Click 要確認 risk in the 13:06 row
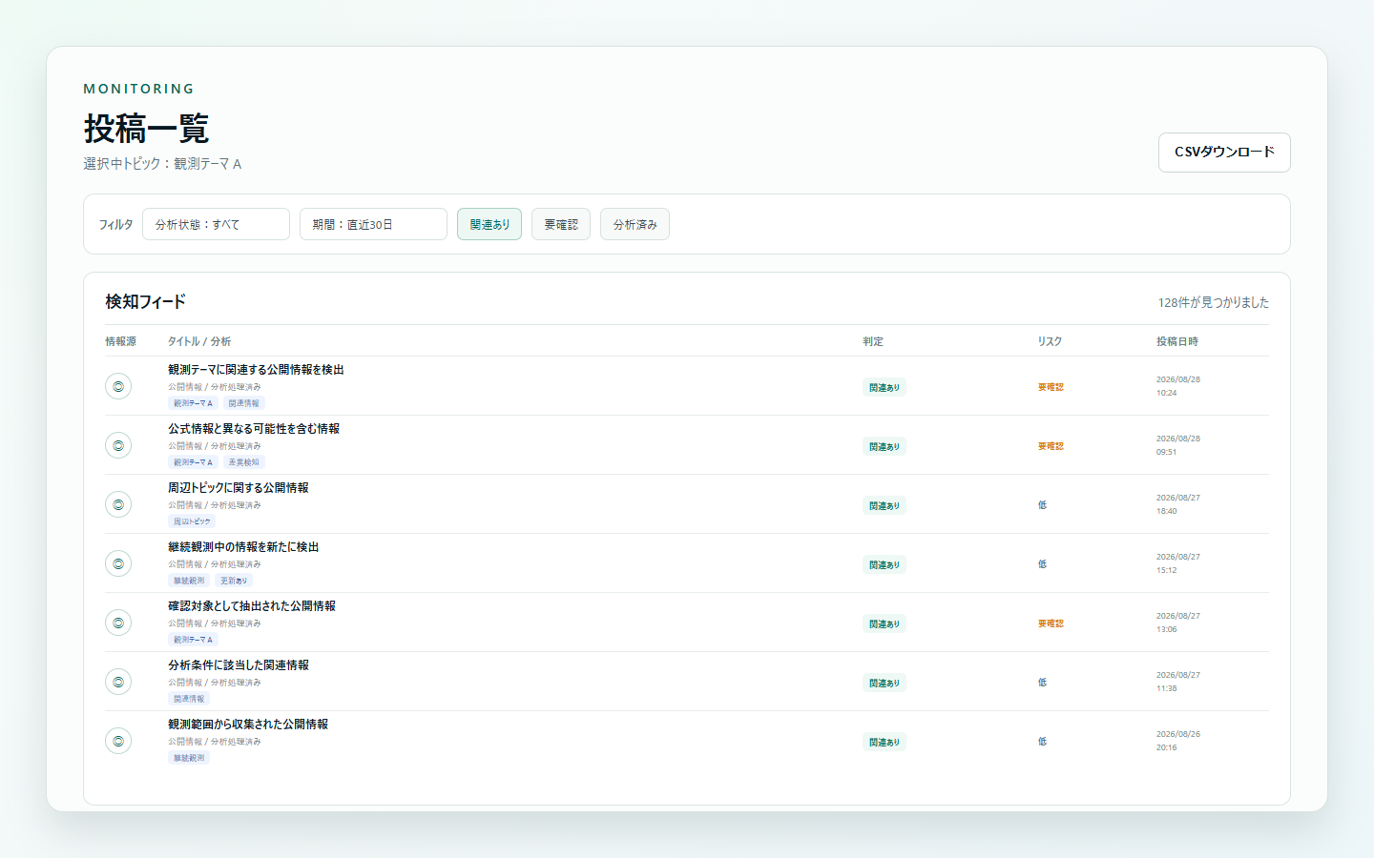The width and height of the screenshot is (1374, 858). (1051, 623)
